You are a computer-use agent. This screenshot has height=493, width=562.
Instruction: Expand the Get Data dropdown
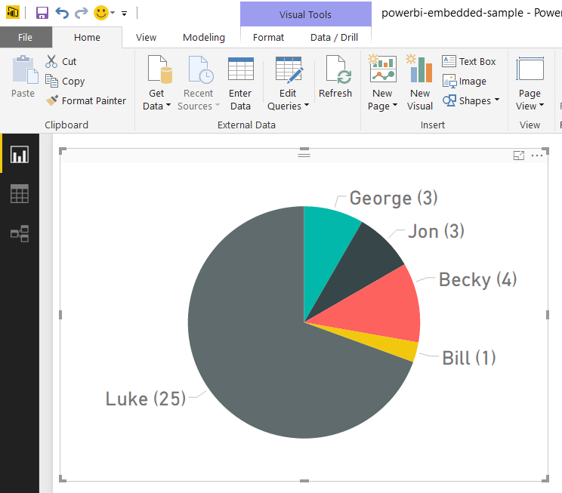(157, 106)
